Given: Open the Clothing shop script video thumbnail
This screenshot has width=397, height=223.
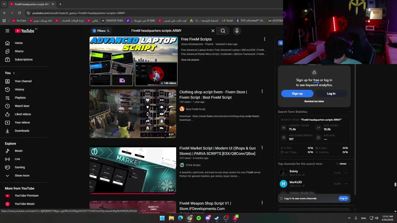Looking at the screenshot, I should (x=133, y=114).
